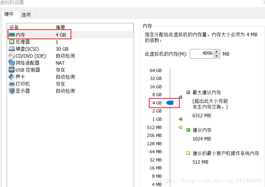265x187 pixels.
Task: Select the network adapter (网络适配器) icon
Action: click(x=12, y=63)
